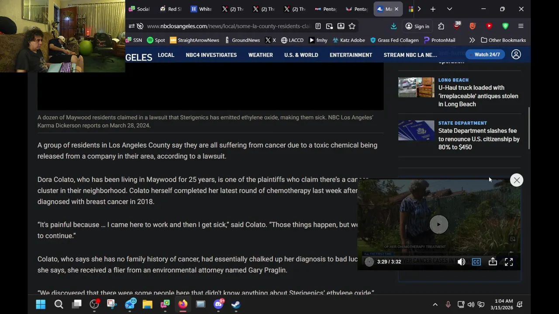Enter fullscreen mode on the video player
This screenshot has width=559, height=314.
point(509,262)
